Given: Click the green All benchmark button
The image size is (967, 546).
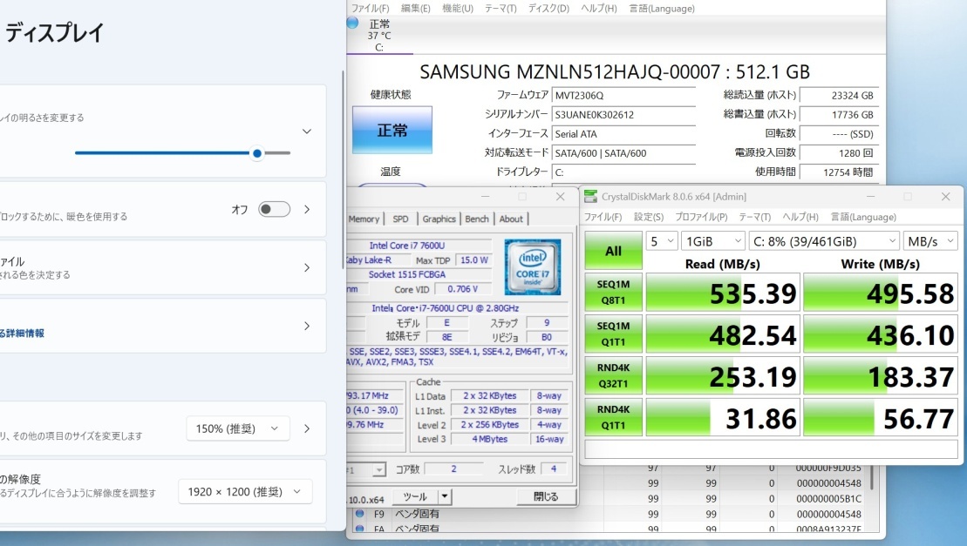Looking at the screenshot, I should [x=613, y=251].
